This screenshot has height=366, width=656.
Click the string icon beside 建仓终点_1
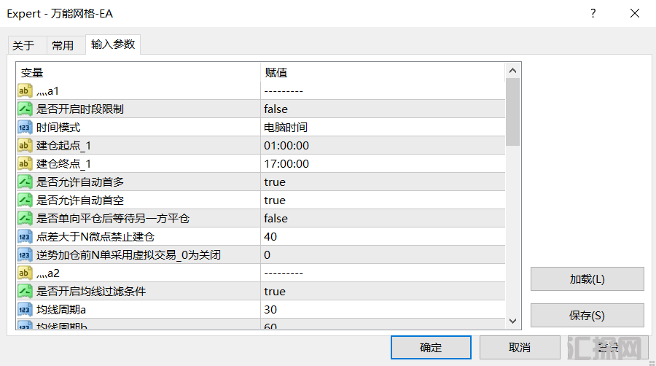click(25, 164)
